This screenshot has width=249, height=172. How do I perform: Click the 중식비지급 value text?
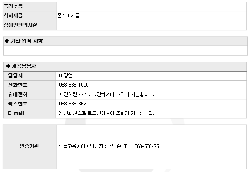69,16
